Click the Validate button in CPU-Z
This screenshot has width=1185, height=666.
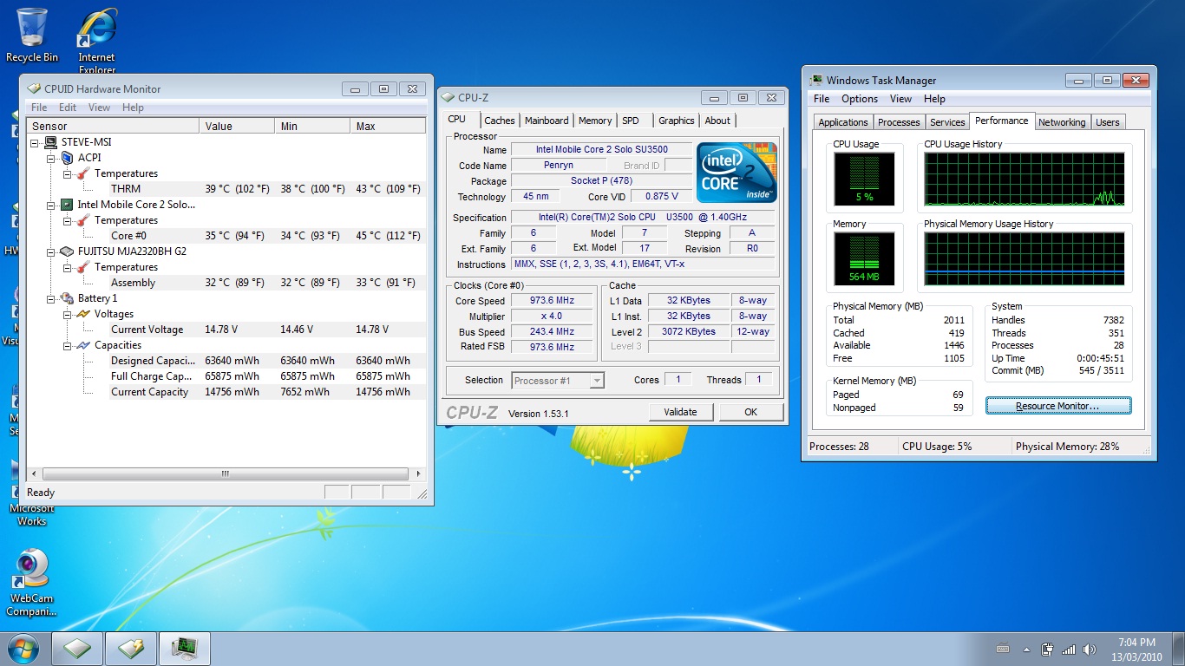click(x=680, y=412)
